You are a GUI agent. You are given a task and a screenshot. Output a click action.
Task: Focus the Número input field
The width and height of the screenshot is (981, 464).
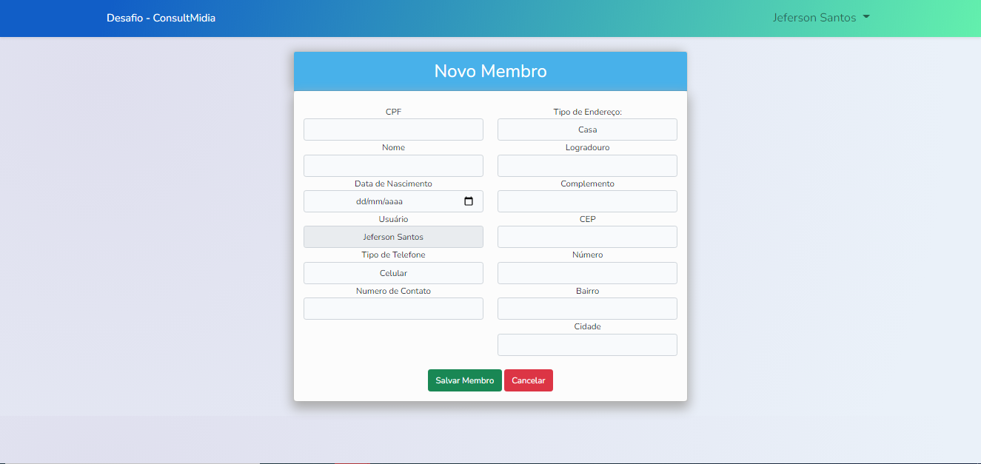(587, 273)
